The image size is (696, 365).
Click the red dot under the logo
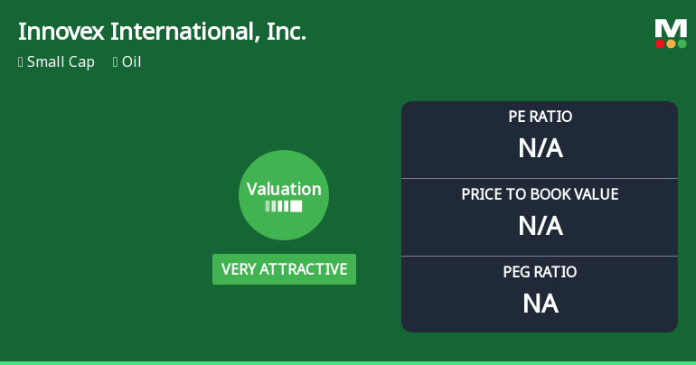pos(660,43)
